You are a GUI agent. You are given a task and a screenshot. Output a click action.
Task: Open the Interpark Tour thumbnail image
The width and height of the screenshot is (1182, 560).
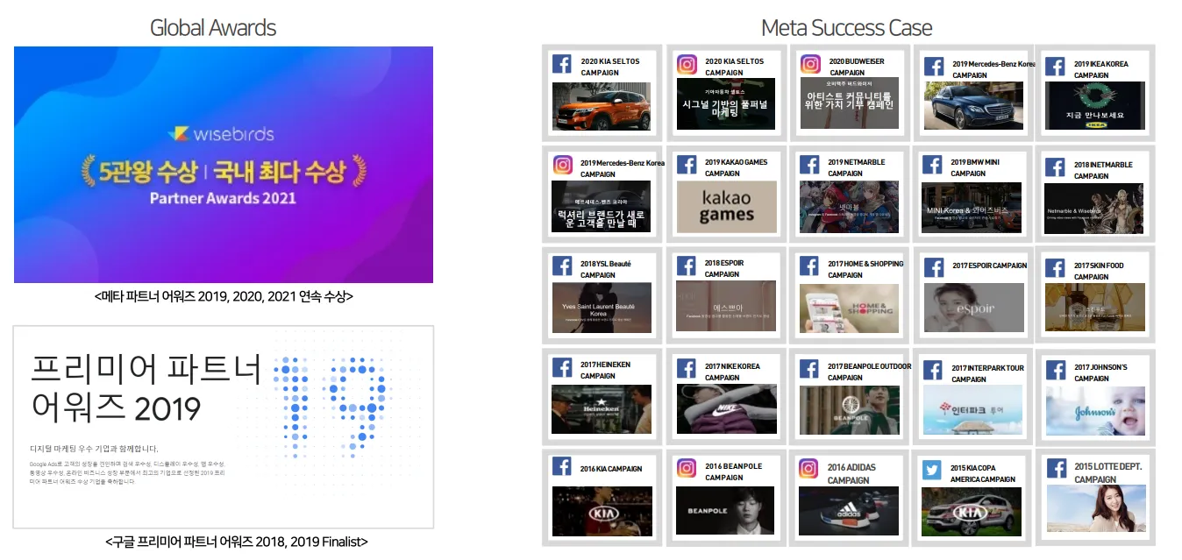click(973, 410)
